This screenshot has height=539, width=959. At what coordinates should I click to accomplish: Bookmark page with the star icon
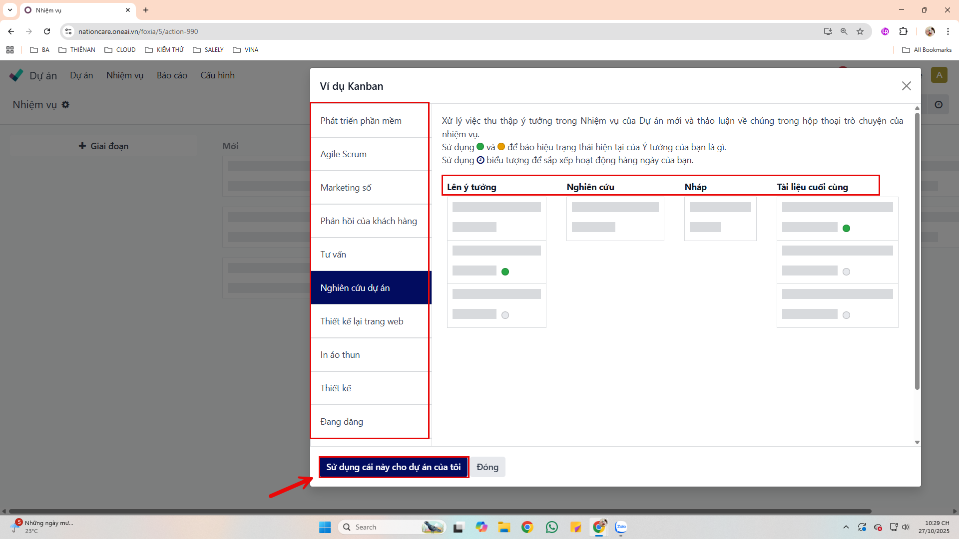(860, 31)
